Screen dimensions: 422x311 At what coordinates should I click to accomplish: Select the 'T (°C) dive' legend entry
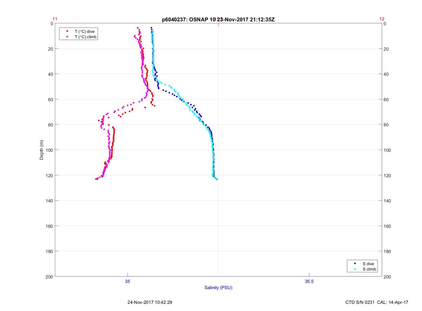84,31
